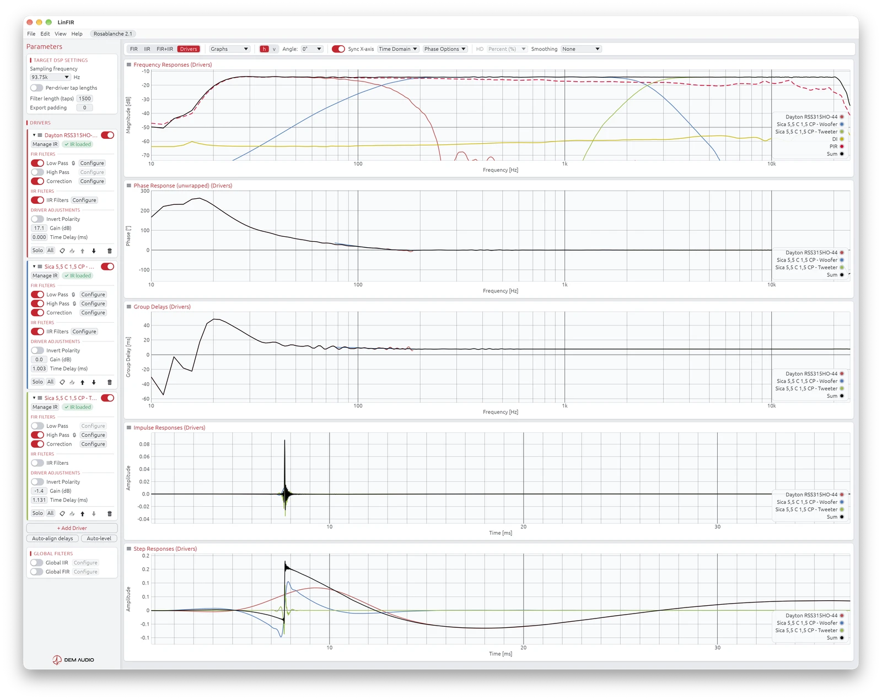Viewport: 882px width, 700px height.
Task: Click the Auto-level button
Action: coord(99,539)
